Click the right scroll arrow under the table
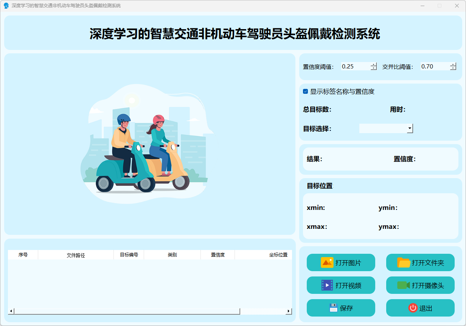The height and width of the screenshot is (326, 466). pos(289,311)
